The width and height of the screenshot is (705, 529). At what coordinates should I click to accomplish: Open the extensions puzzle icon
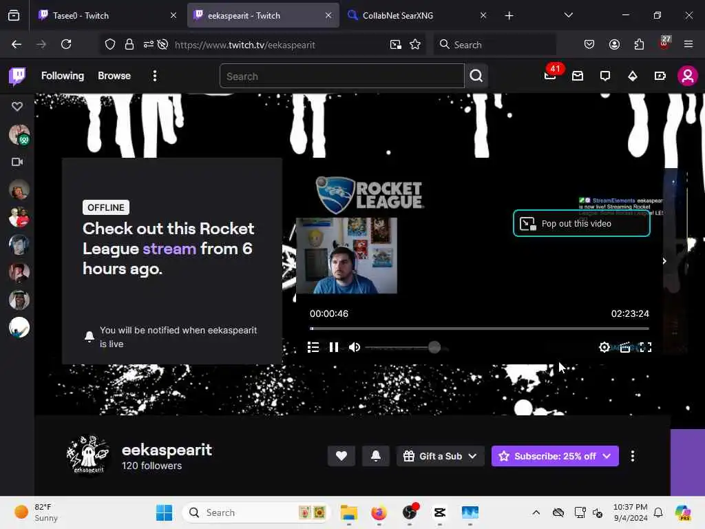[639, 44]
